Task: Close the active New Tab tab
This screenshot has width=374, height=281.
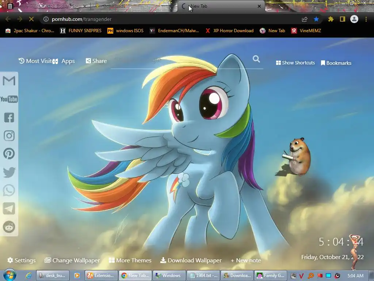Action: click(259, 6)
